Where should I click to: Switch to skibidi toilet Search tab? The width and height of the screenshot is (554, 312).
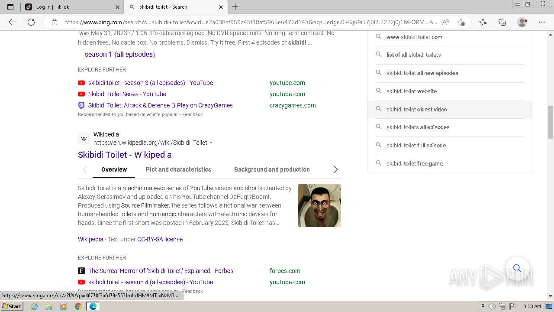coord(176,7)
